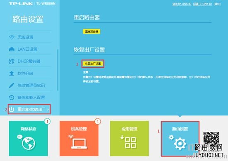Click the sidebar menu scrollbar
This screenshot has height=161, width=228.
[58, 70]
